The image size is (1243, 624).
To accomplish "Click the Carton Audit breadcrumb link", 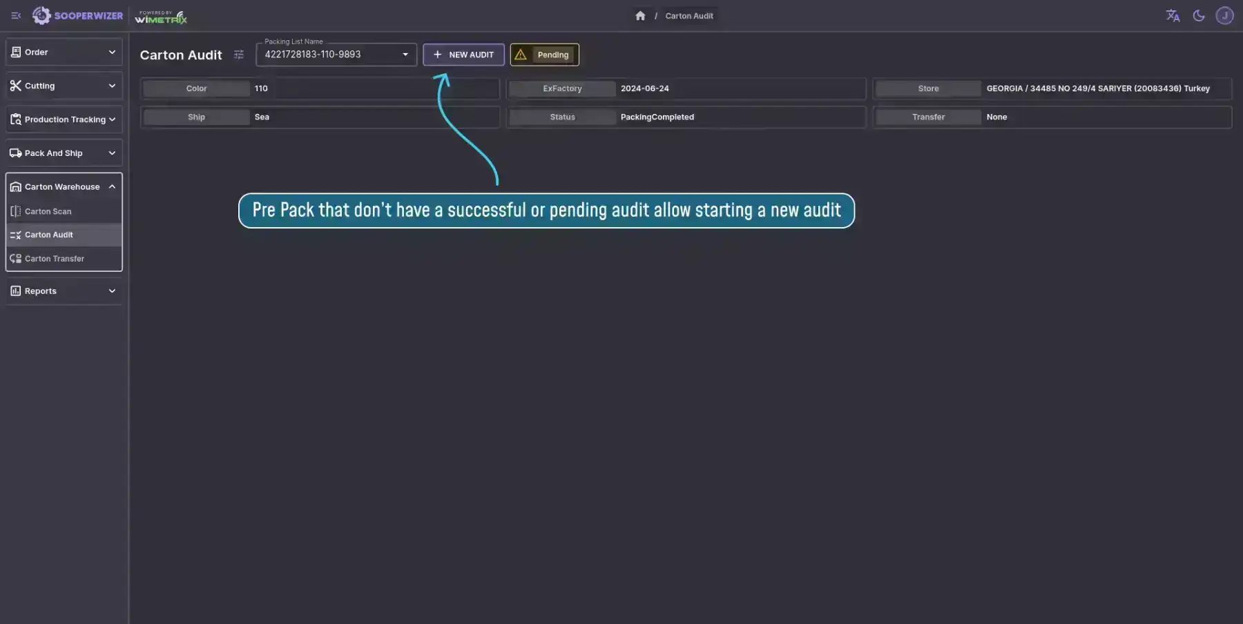I will (x=689, y=15).
